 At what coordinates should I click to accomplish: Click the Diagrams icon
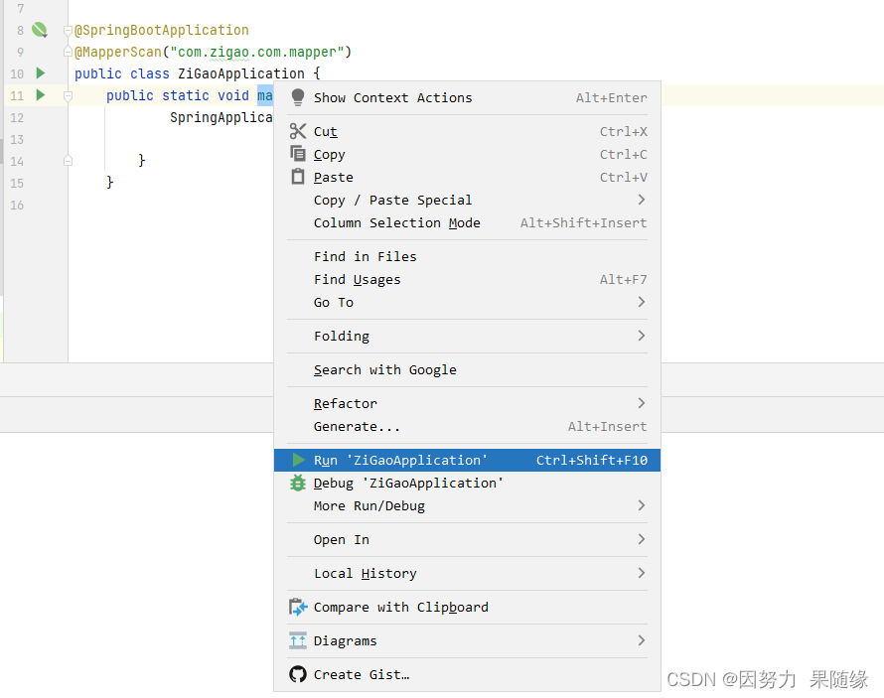click(x=298, y=640)
